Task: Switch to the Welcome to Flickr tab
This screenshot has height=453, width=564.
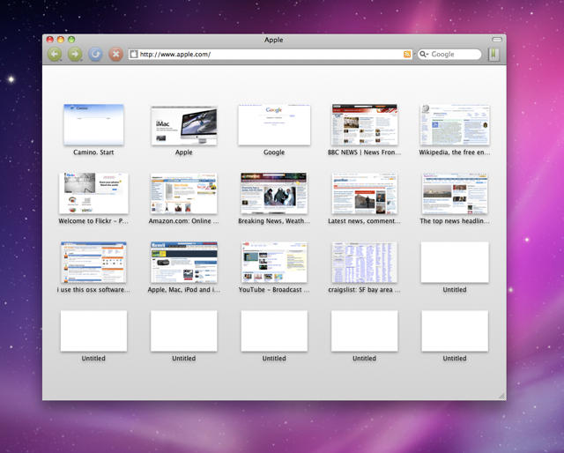Action: pos(93,194)
